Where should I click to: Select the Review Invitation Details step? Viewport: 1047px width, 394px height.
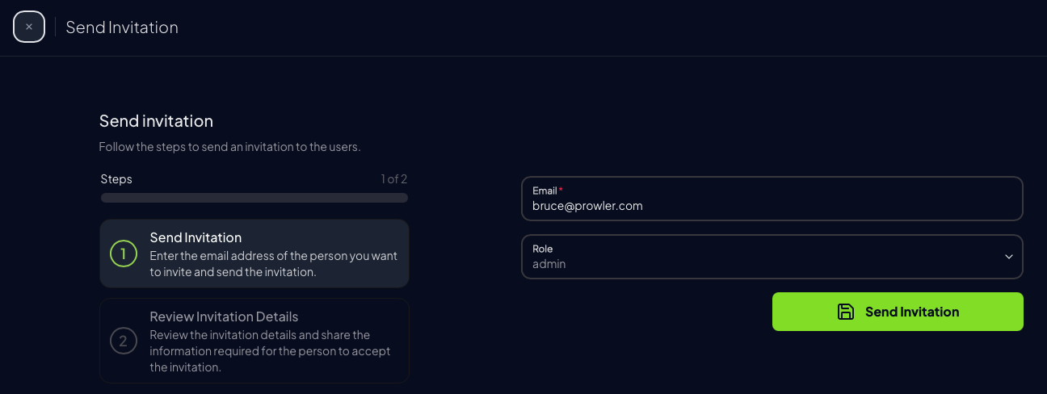(254, 340)
